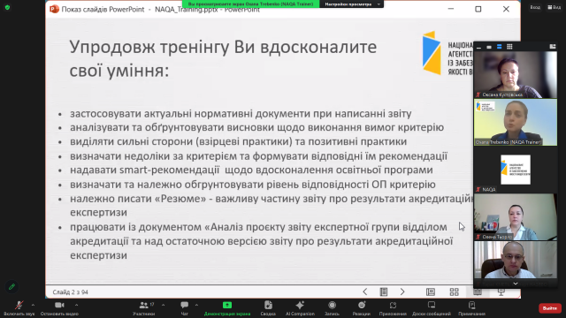Select the NAQA logo participant tile
Image resolution: width=566 pixels, height=318 pixels.
[516, 170]
